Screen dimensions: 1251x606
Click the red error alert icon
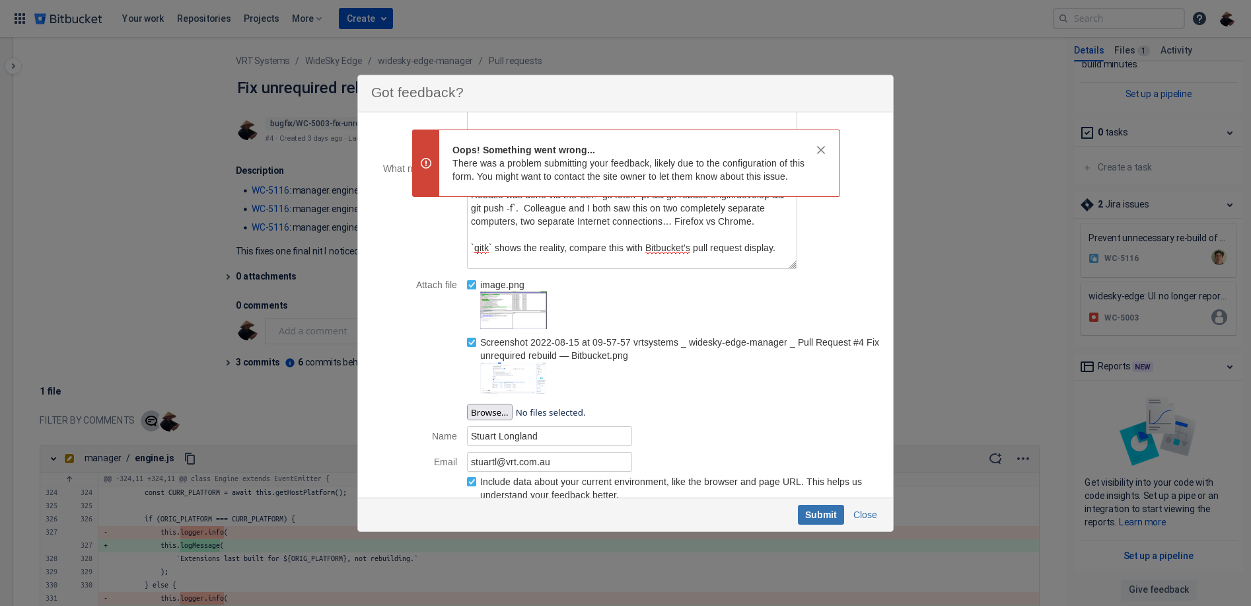pyautogui.click(x=426, y=163)
